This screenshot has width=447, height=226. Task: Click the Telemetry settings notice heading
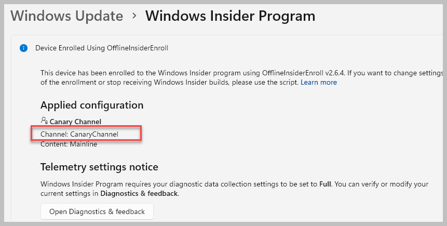coord(99,167)
